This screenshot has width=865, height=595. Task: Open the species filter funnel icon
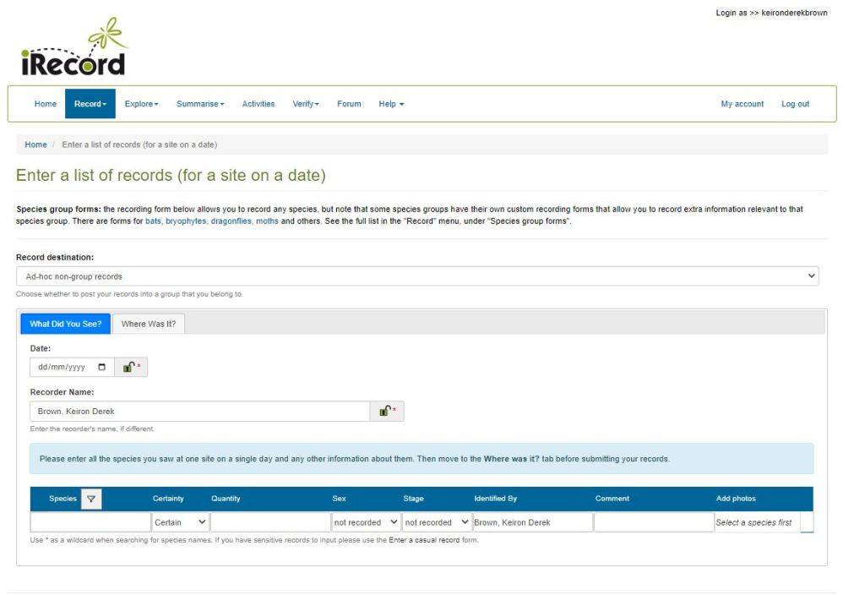click(91, 499)
